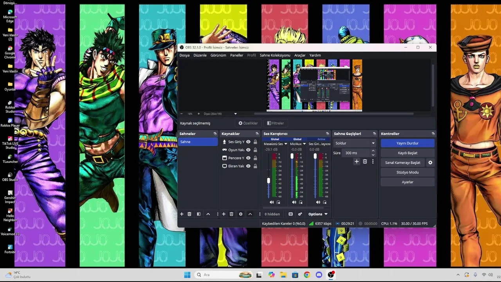
Task: Mute the Mic/Aux channel speaker
Action: tap(294, 202)
